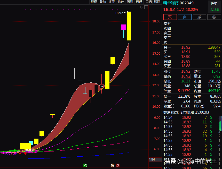Click the 最低 value 16.23
The width and height of the screenshot is (222, 169).
click(186, 81)
